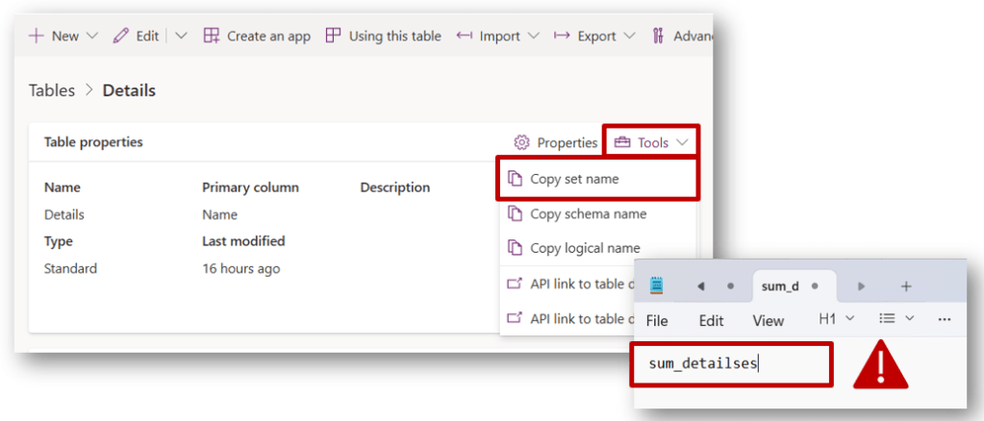Choose Copy logical name

[585, 248]
